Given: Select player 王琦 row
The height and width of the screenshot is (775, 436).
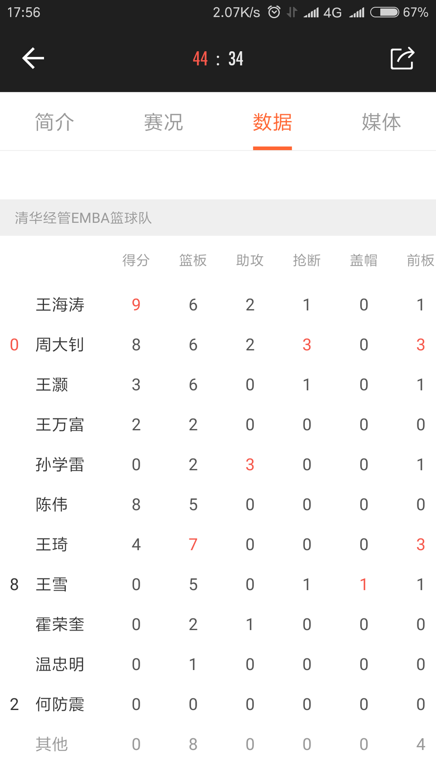Looking at the screenshot, I should click(x=218, y=545).
